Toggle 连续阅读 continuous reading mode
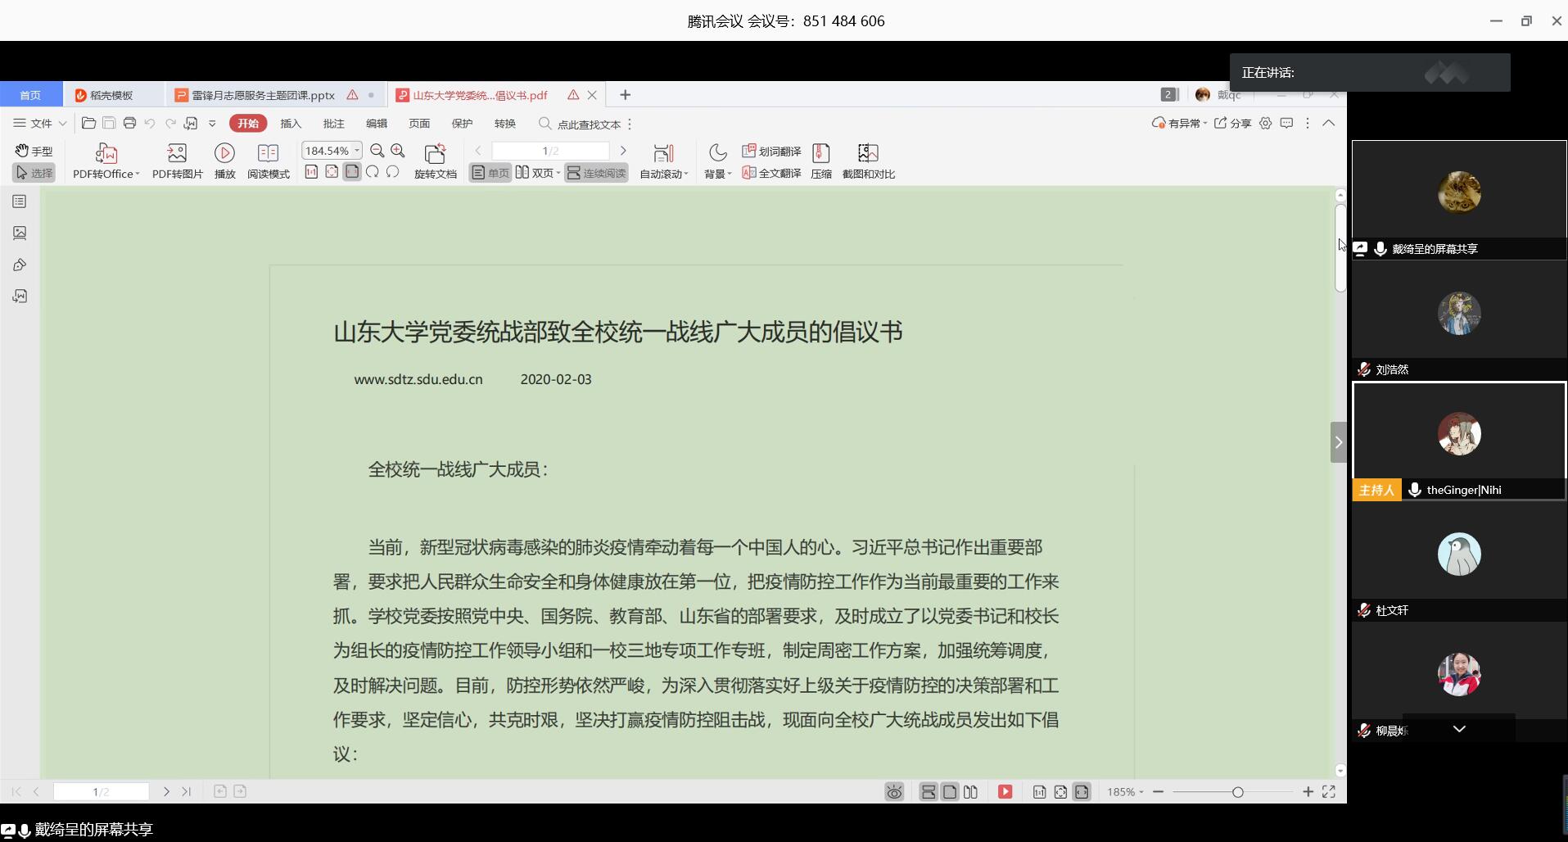This screenshot has width=1568, height=842. [596, 173]
